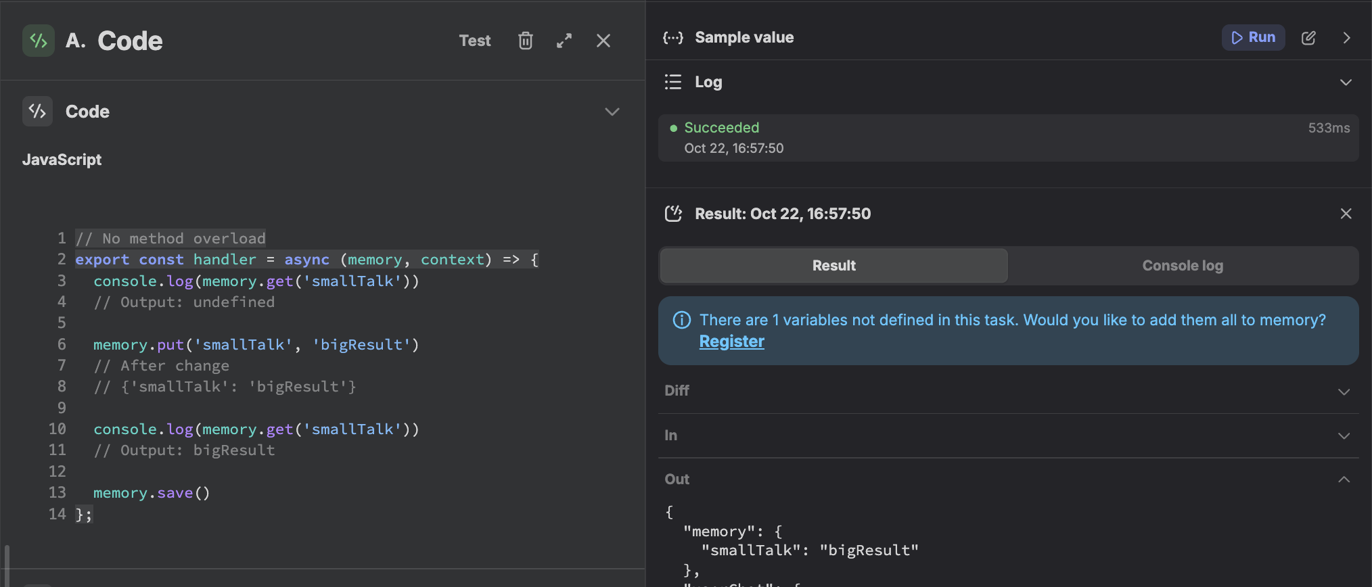Click the Sample value braces icon
The image size is (1372, 587).
672,38
